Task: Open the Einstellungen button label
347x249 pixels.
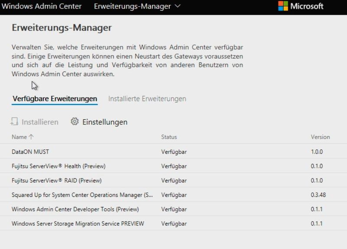Action: [105, 122]
